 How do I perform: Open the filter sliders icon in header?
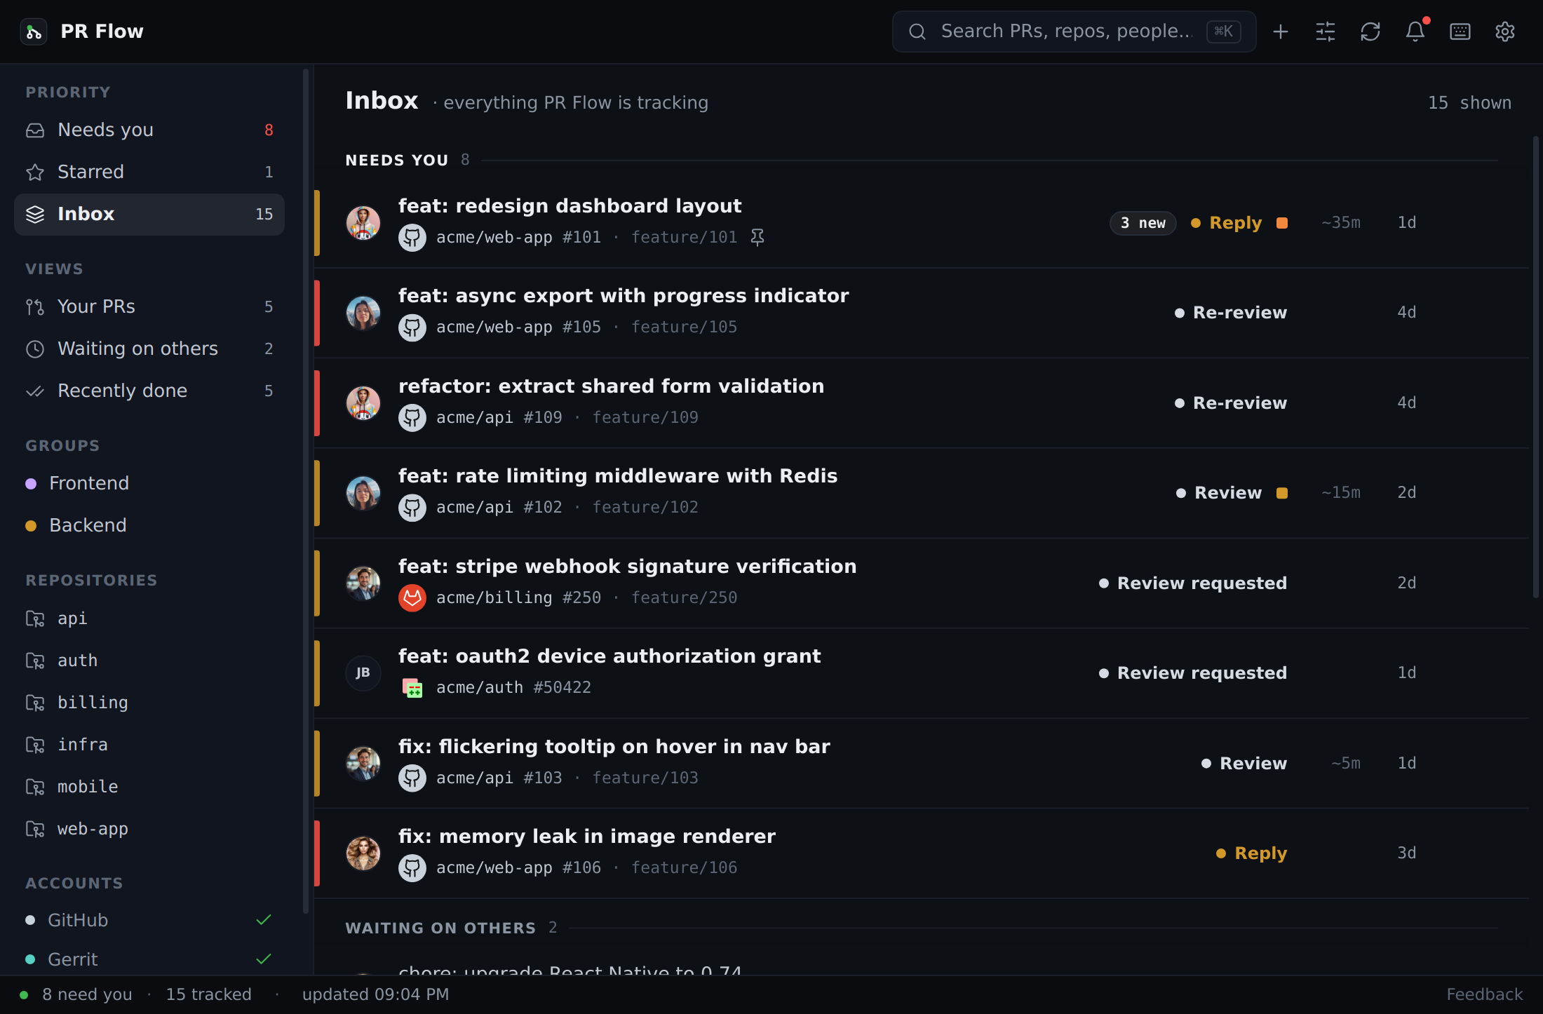click(x=1326, y=32)
